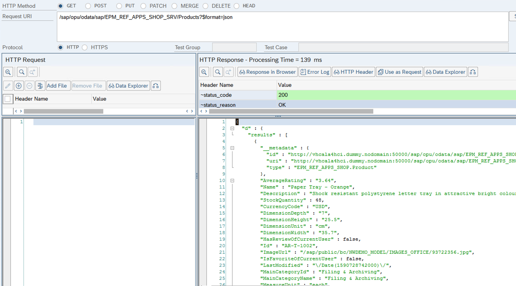Click Add File in the request pane
The height and width of the screenshot is (286, 516).
[58, 85]
